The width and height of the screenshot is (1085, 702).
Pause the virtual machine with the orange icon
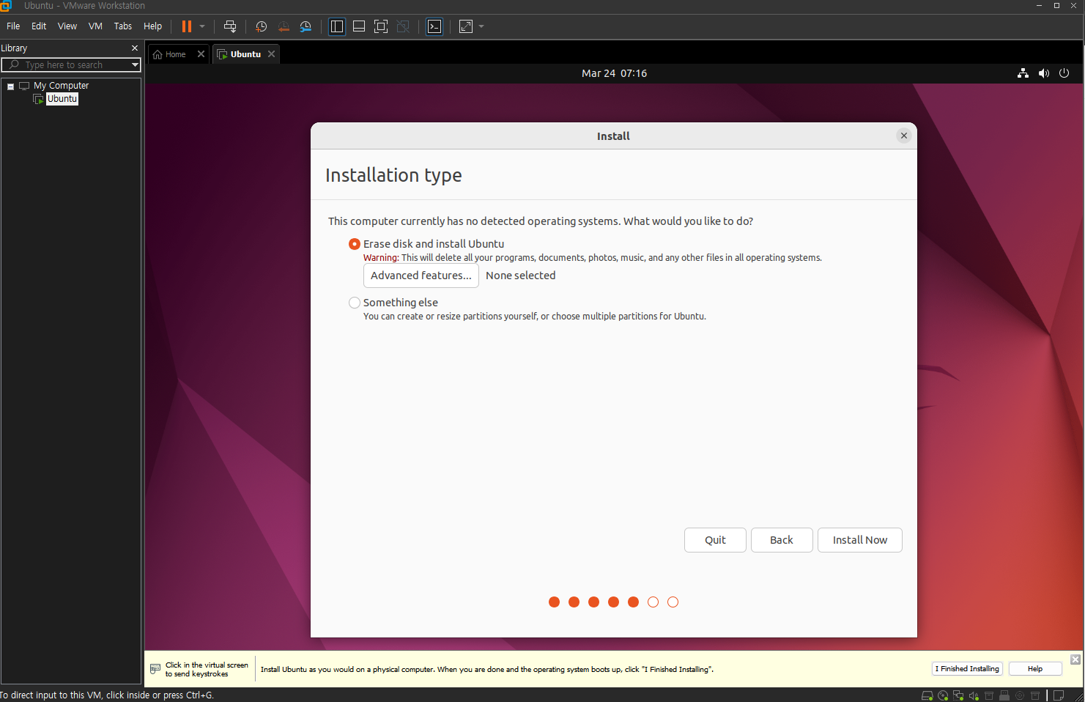pos(187,26)
